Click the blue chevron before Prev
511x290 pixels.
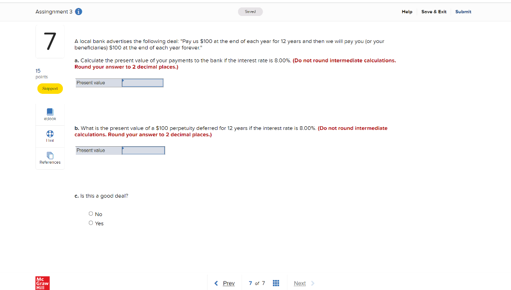pyautogui.click(x=216, y=283)
